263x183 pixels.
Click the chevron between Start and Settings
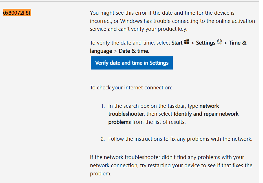(x=193, y=43)
